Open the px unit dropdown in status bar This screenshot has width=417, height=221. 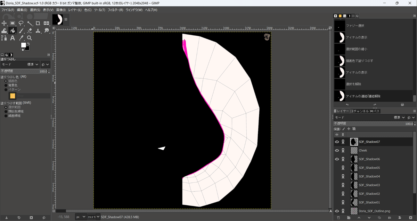click(x=81, y=216)
